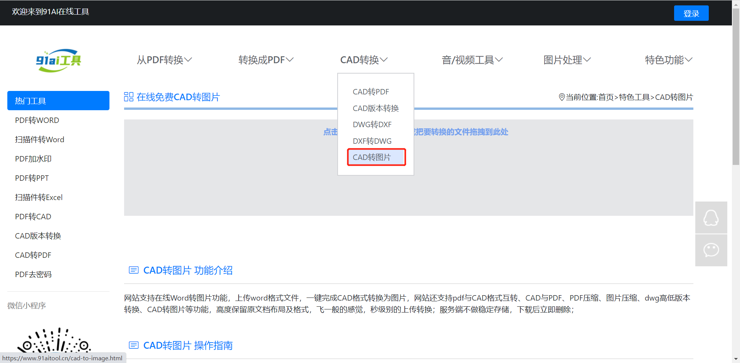Screen dimensions: 740x363
Task: Expand the 图片处理 dropdown menu
Action: coord(567,60)
